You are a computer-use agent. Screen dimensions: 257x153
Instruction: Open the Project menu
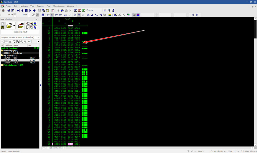pos(9,6)
